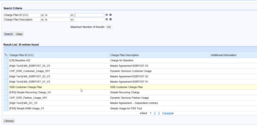Select the row marker for SSB Customer Charge Plan
Image resolution: width=257 pixels, height=129 pixels.
(6, 87)
